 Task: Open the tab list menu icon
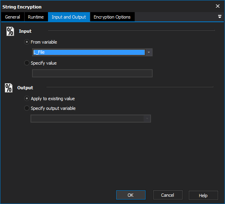(x=219, y=17)
